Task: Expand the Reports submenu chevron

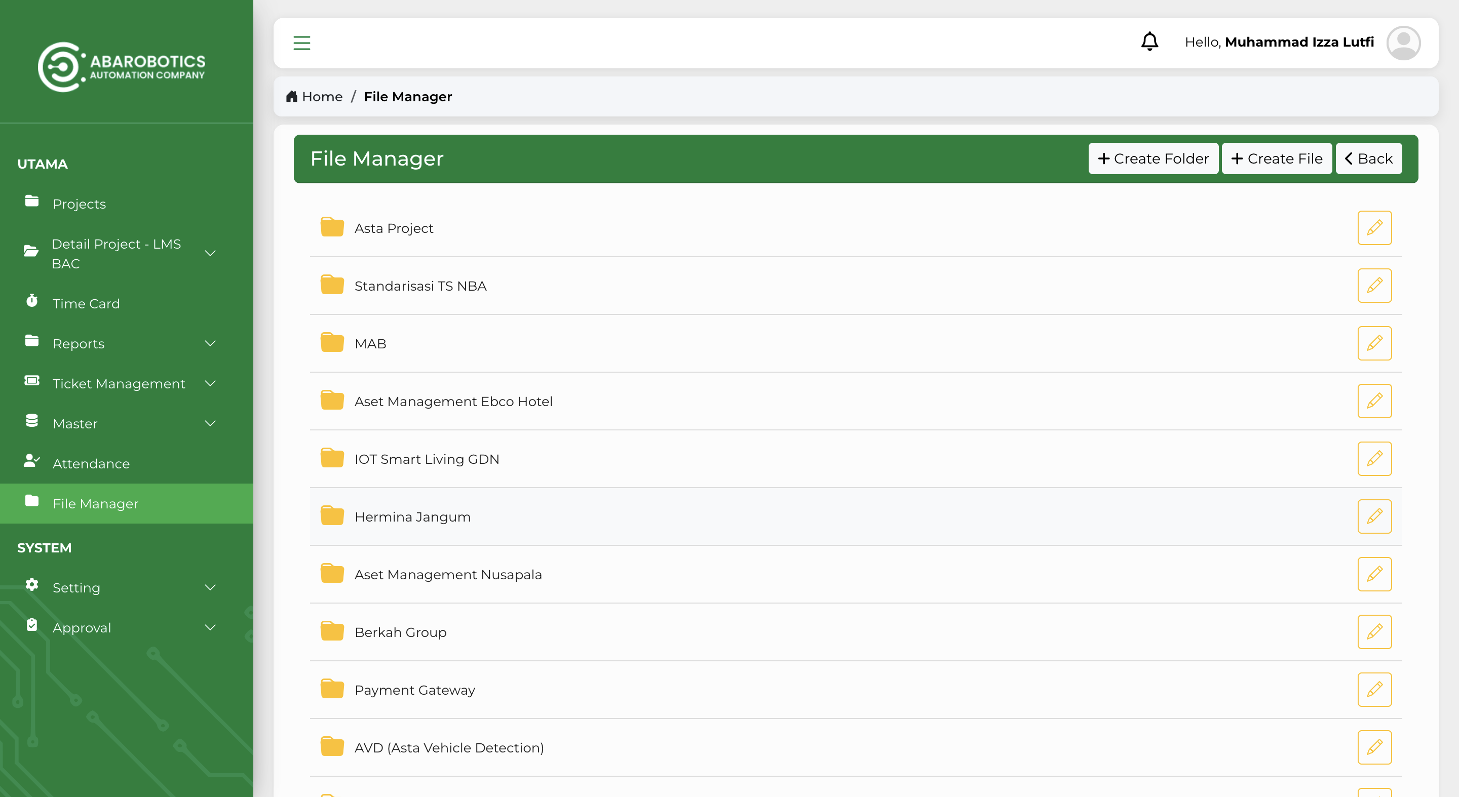Action: click(x=210, y=344)
